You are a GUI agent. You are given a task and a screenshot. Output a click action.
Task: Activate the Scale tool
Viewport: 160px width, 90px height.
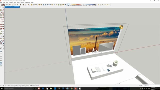pos(1,29)
